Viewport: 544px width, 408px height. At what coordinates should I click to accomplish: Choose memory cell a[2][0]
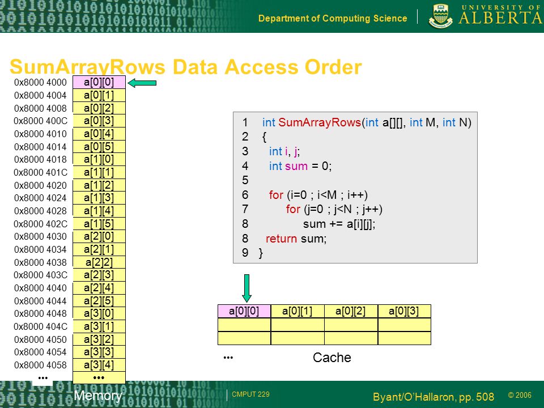99,236
